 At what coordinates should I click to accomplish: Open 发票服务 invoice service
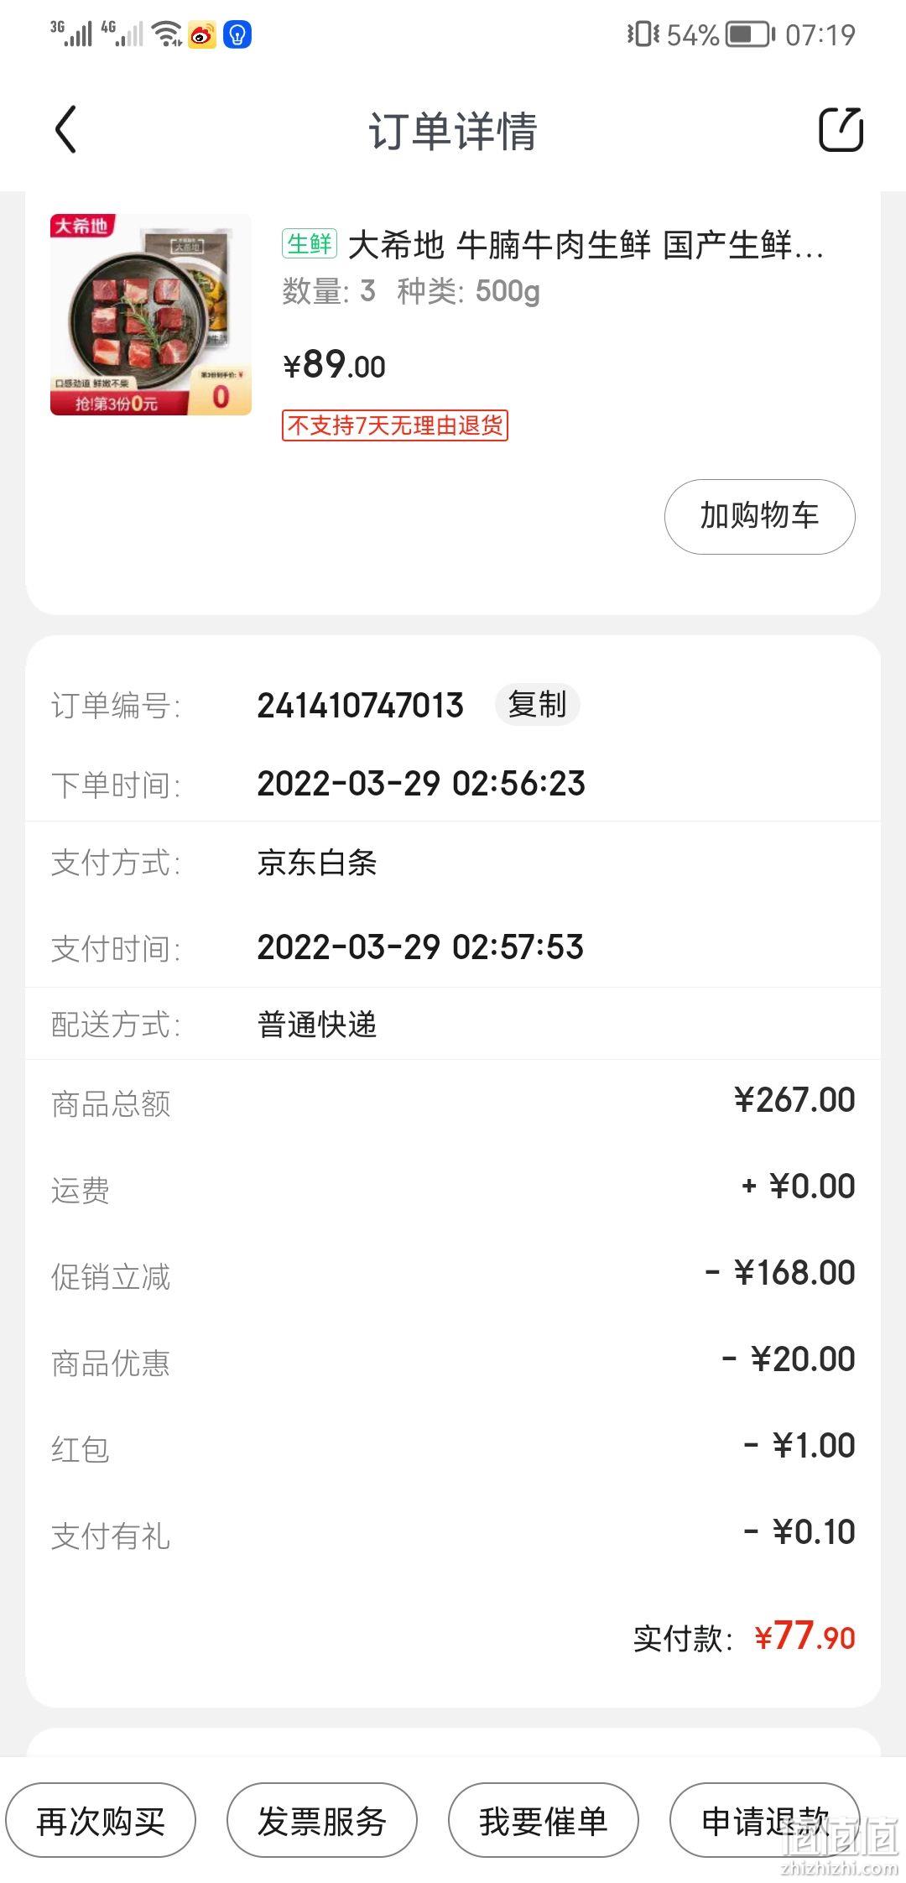322,1821
